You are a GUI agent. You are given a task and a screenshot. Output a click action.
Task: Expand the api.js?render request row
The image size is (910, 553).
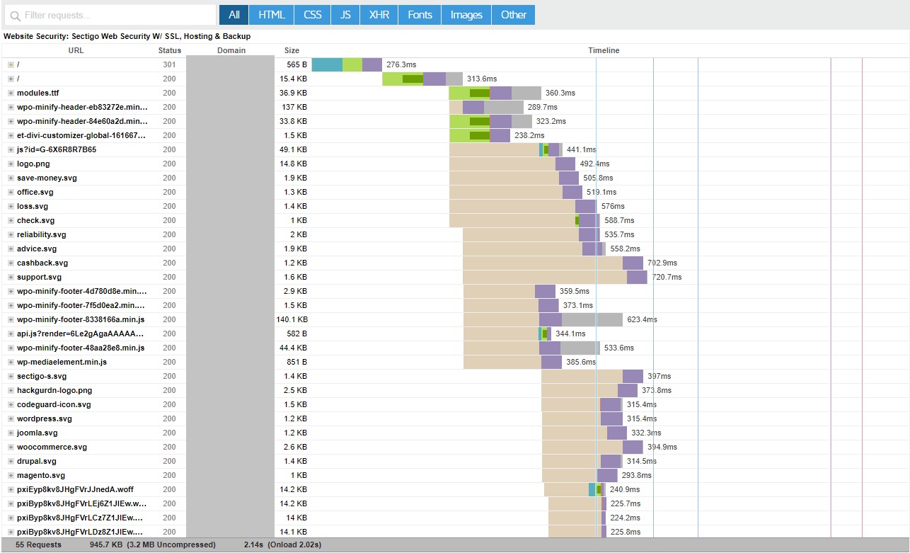click(11, 333)
